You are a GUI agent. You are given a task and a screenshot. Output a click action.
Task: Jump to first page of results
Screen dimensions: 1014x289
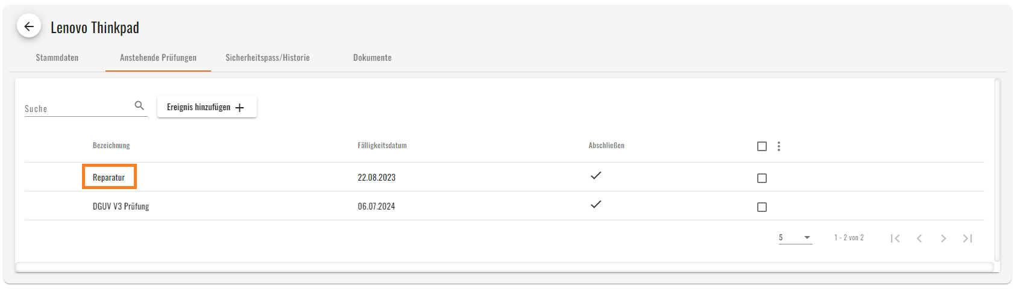pos(895,238)
